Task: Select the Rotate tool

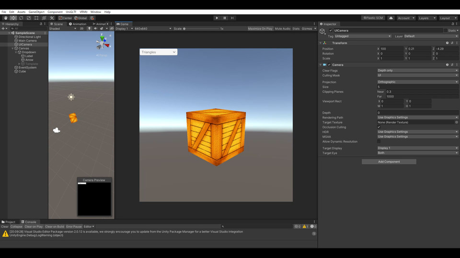Action: (x=21, y=18)
